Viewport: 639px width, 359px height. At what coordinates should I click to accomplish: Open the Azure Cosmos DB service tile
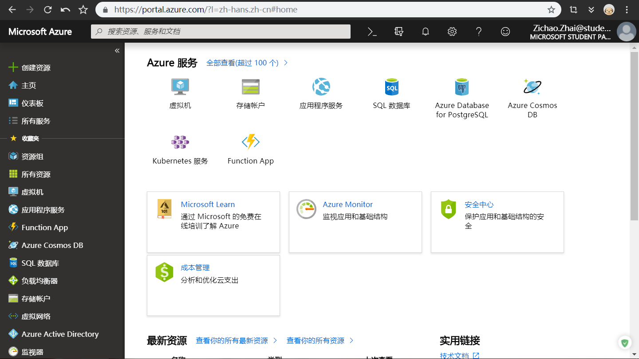point(532,98)
